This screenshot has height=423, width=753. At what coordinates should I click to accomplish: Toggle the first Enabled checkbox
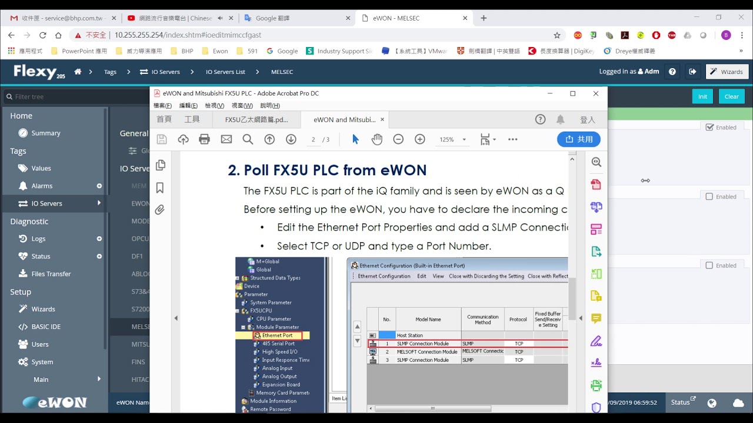(709, 127)
